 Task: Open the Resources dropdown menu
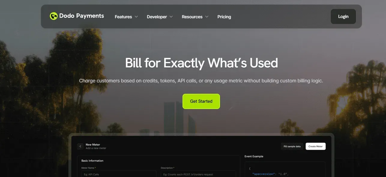click(195, 17)
